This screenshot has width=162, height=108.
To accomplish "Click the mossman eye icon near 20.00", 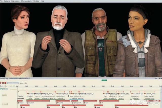I will (x=57, y=103).
